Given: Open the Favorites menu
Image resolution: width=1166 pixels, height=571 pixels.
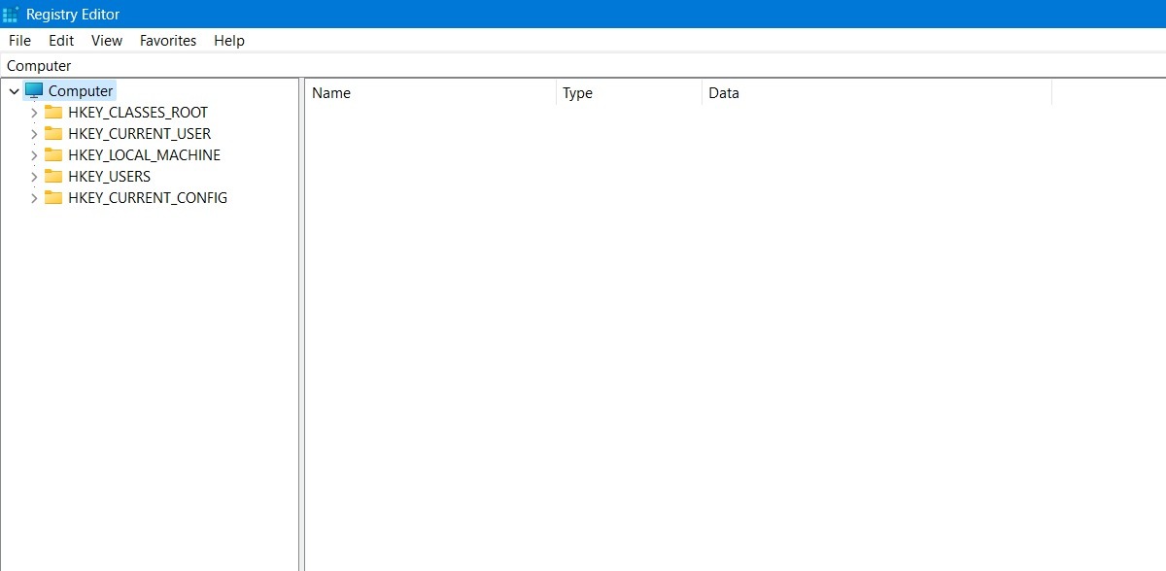Looking at the screenshot, I should coord(167,41).
